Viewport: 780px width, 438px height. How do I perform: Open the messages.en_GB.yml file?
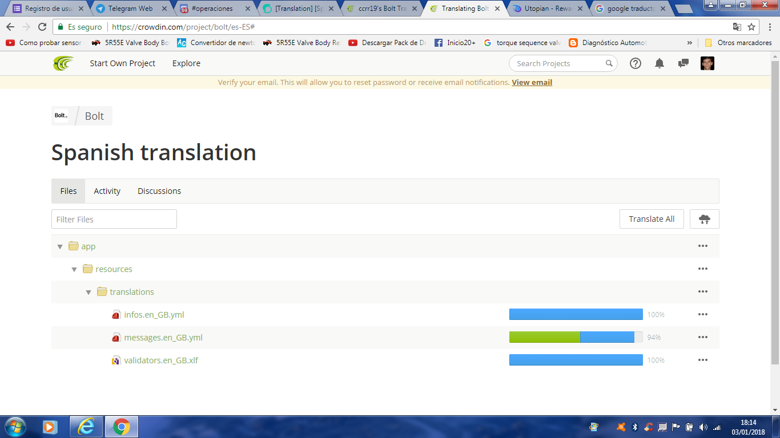pyautogui.click(x=163, y=338)
